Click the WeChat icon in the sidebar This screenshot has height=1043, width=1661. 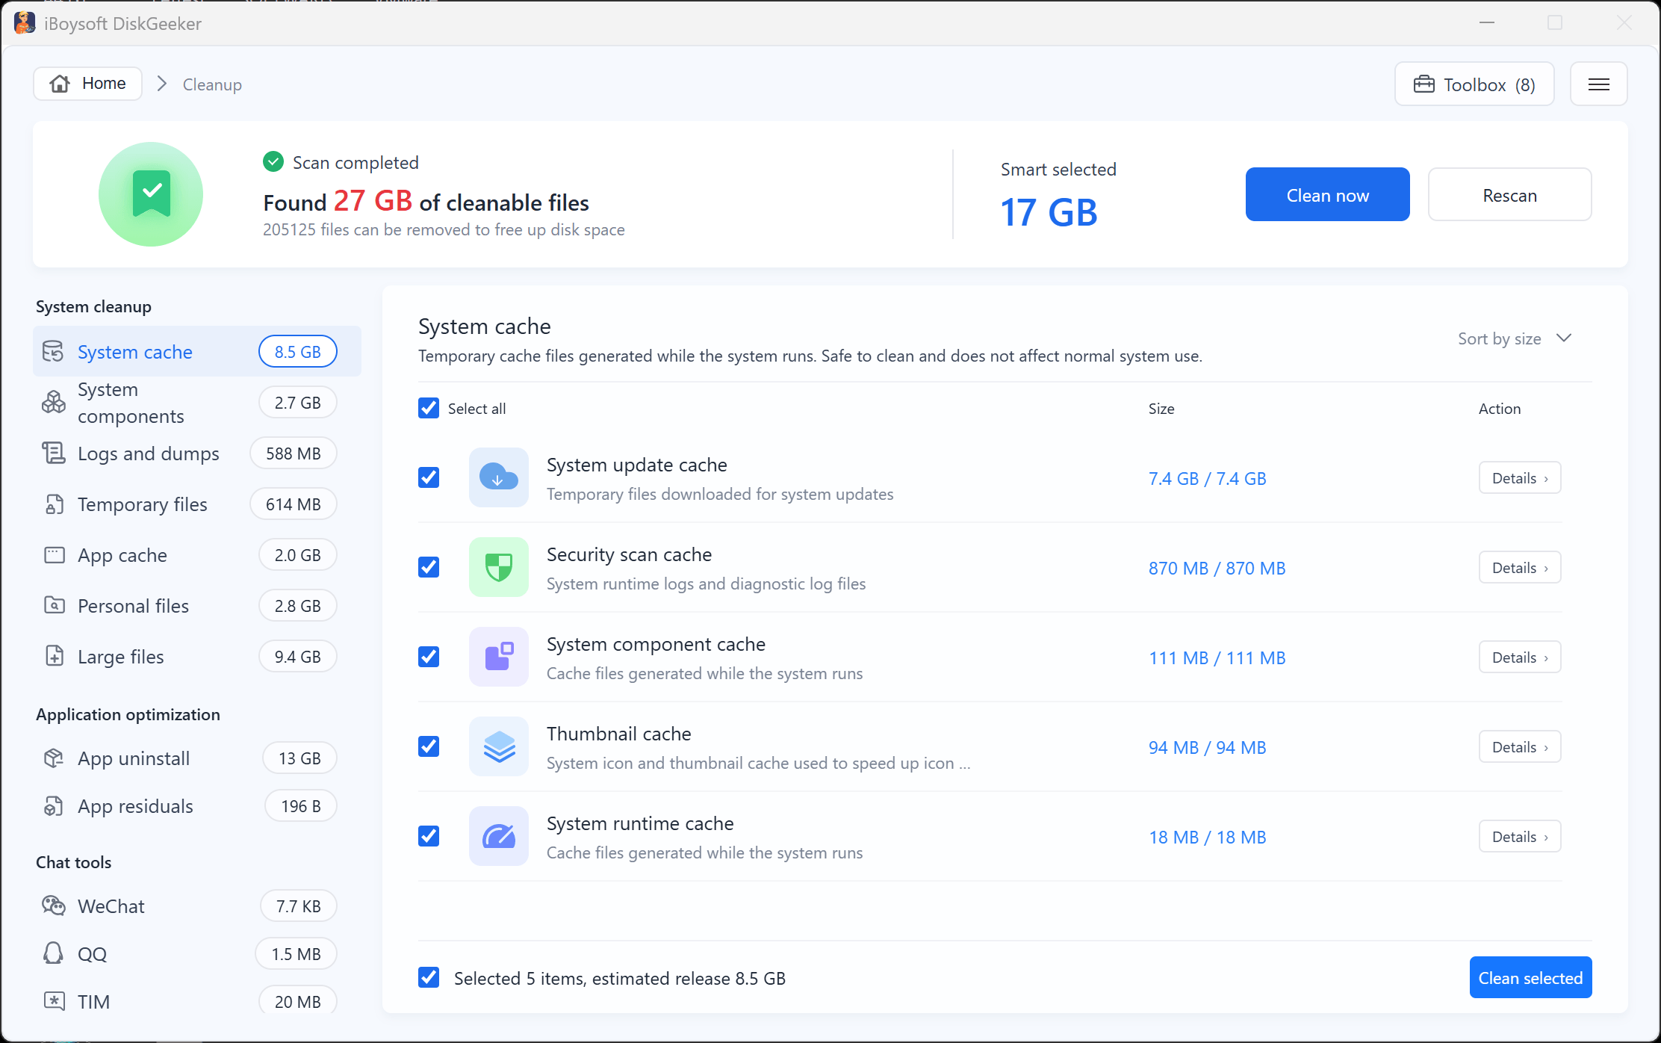53,906
